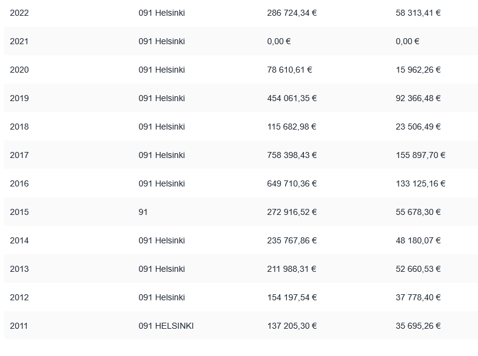The image size is (478, 356).
Task: Select the 286 724,34 € amount
Action: coord(292,13)
